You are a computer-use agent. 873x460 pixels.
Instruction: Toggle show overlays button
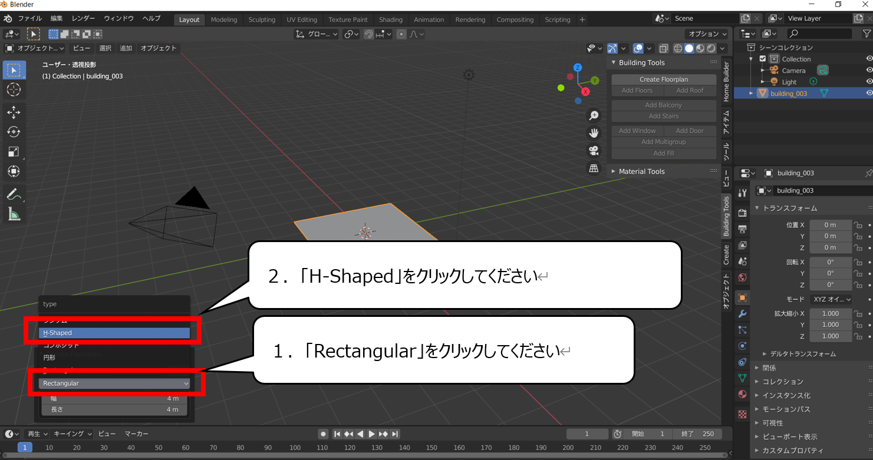[638, 48]
